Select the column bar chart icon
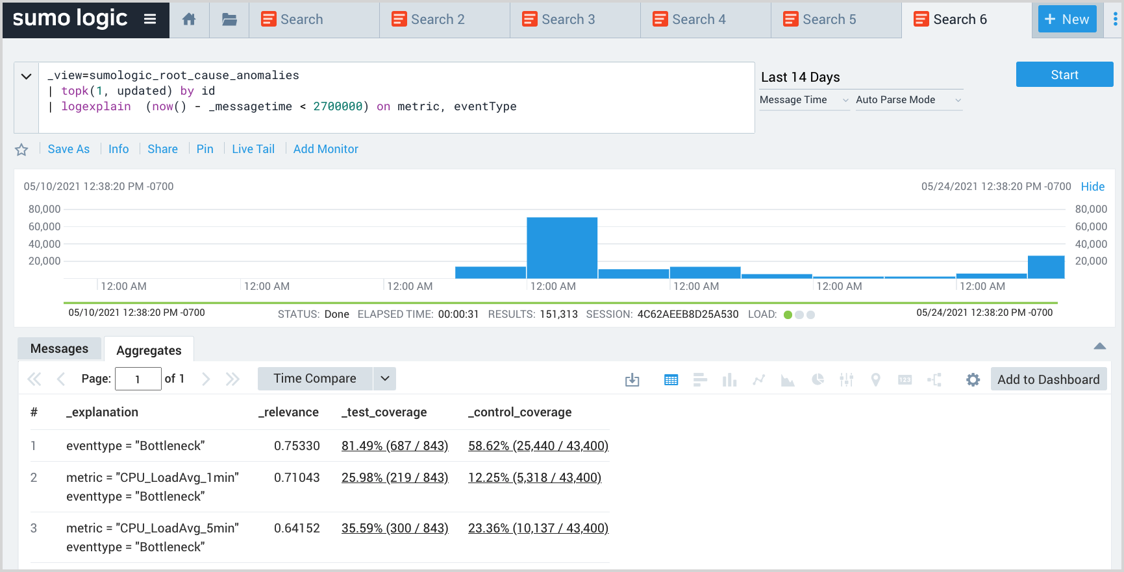 pyautogui.click(x=729, y=380)
